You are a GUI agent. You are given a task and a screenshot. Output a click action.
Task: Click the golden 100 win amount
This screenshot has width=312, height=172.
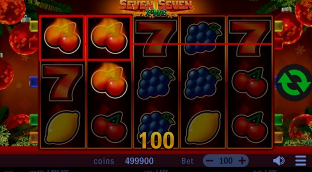(157, 140)
